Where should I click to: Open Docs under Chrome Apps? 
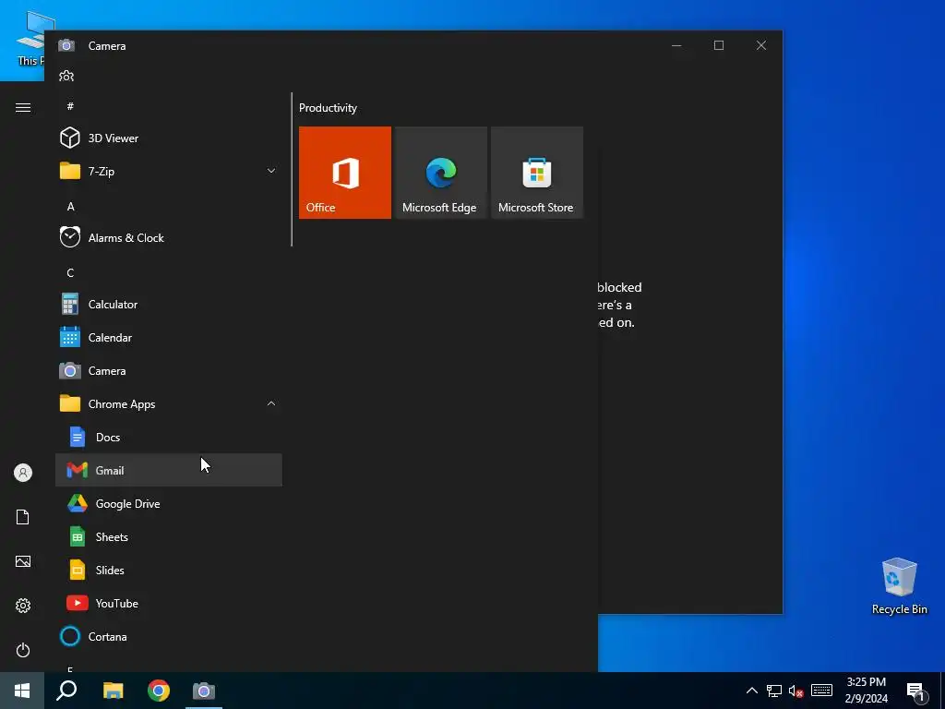pos(169,437)
